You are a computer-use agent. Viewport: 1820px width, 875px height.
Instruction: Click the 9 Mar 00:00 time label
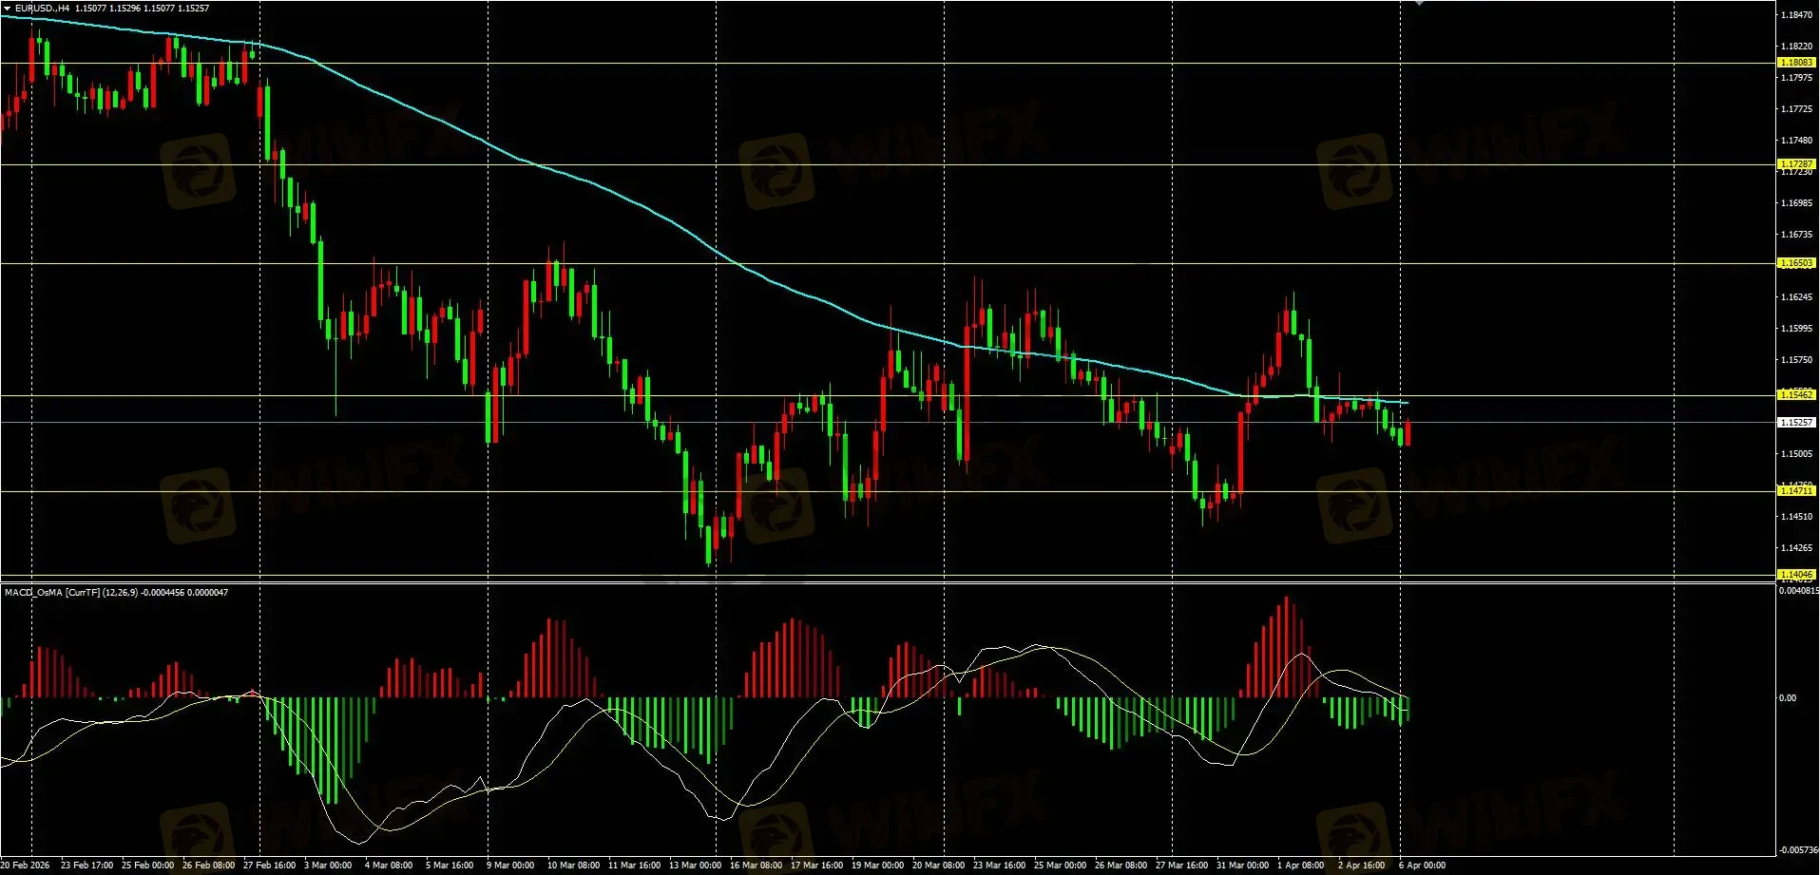pos(510,865)
